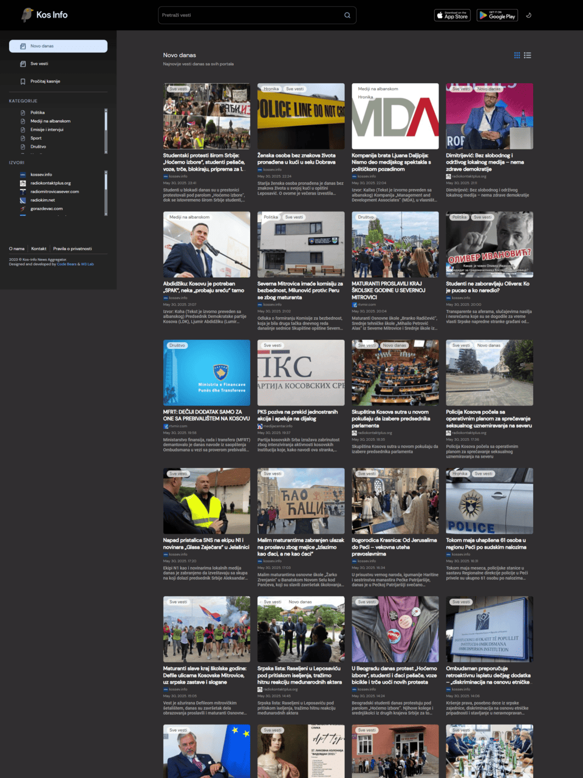Viewport: 583px width, 778px height.
Task: Open headline Srpska lista: Raseljeni u Leposaviću
Action: point(301,675)
